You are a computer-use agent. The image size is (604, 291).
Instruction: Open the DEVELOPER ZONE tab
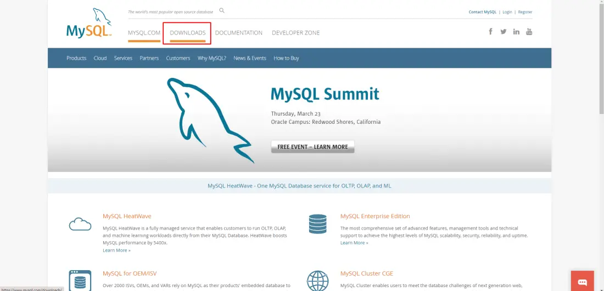click(x=296, y=33)
